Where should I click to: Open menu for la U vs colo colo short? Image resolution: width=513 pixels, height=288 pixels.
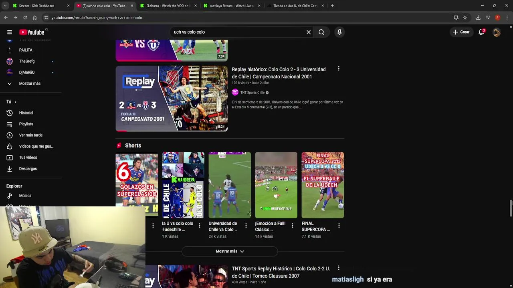pyautogui.click(x=199, y=226)
